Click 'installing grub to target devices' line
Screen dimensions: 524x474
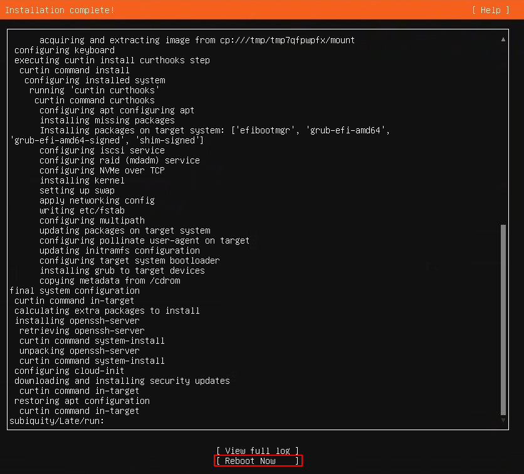click(122, 270)
